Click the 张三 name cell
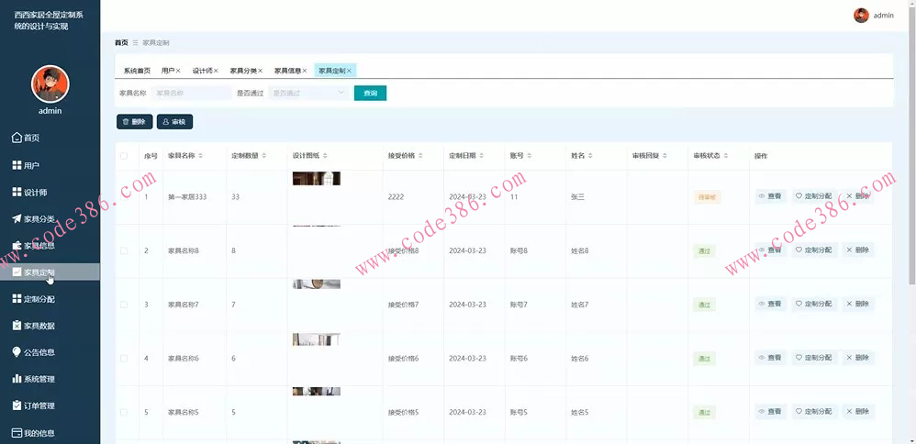 [x=577, y=197]
